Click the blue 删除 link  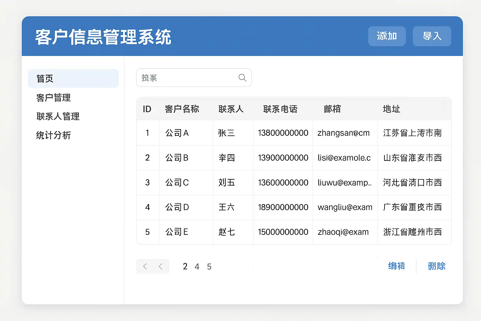(x=437, y=266)
